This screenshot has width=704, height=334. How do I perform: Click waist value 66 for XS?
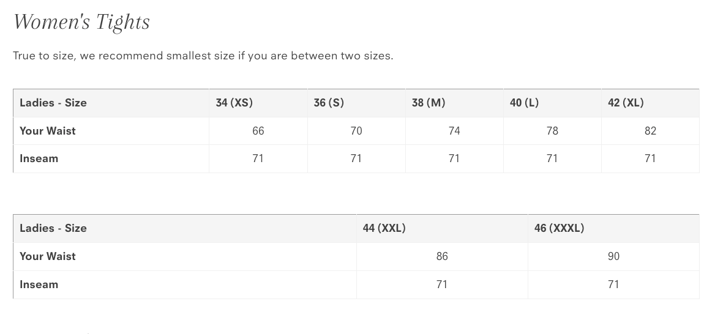click(258, 131)
